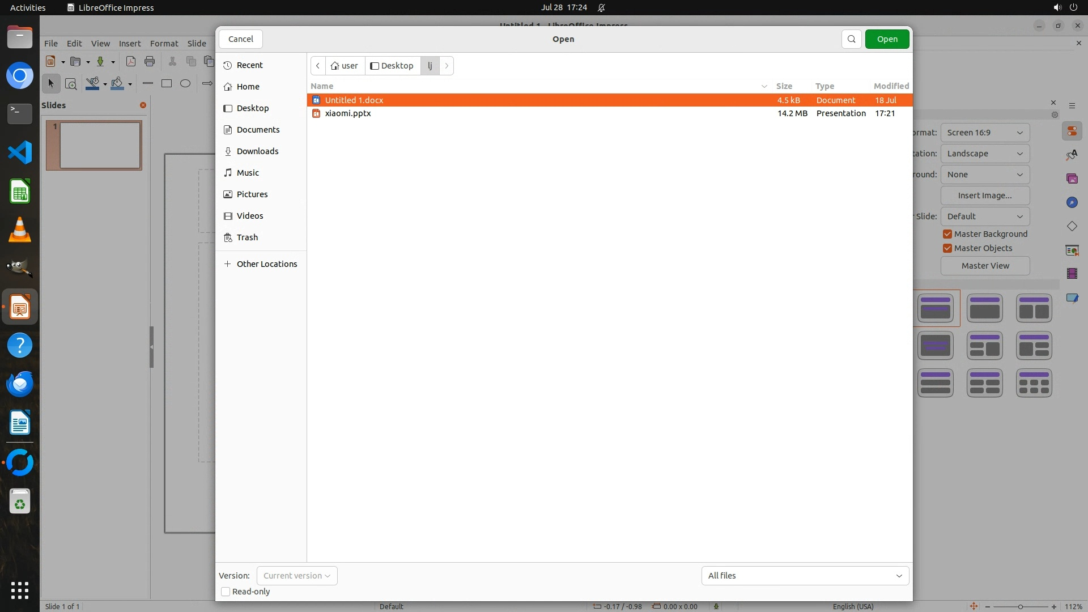Select the ellipse shape tool
Viewport: 1088px width, 612px height.
pos(185,83)
